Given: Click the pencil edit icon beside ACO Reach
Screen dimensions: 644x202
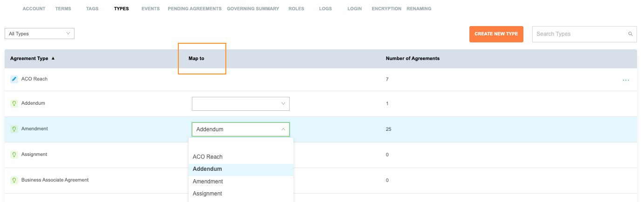Looking at the screenshot, I should click(x=14, y=79).
